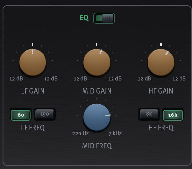Click the HF GAIN label text
Image resolution: width=192 pixels, height=169 pixels.
pos(161,91)
